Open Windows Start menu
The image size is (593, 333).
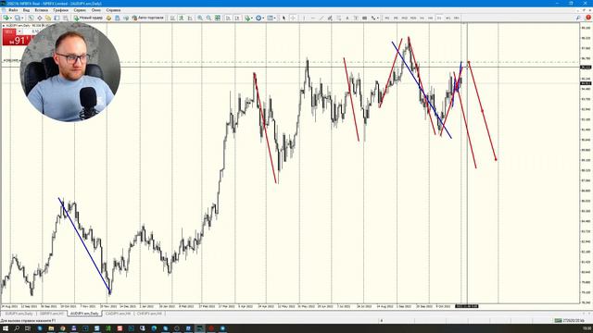6,328
